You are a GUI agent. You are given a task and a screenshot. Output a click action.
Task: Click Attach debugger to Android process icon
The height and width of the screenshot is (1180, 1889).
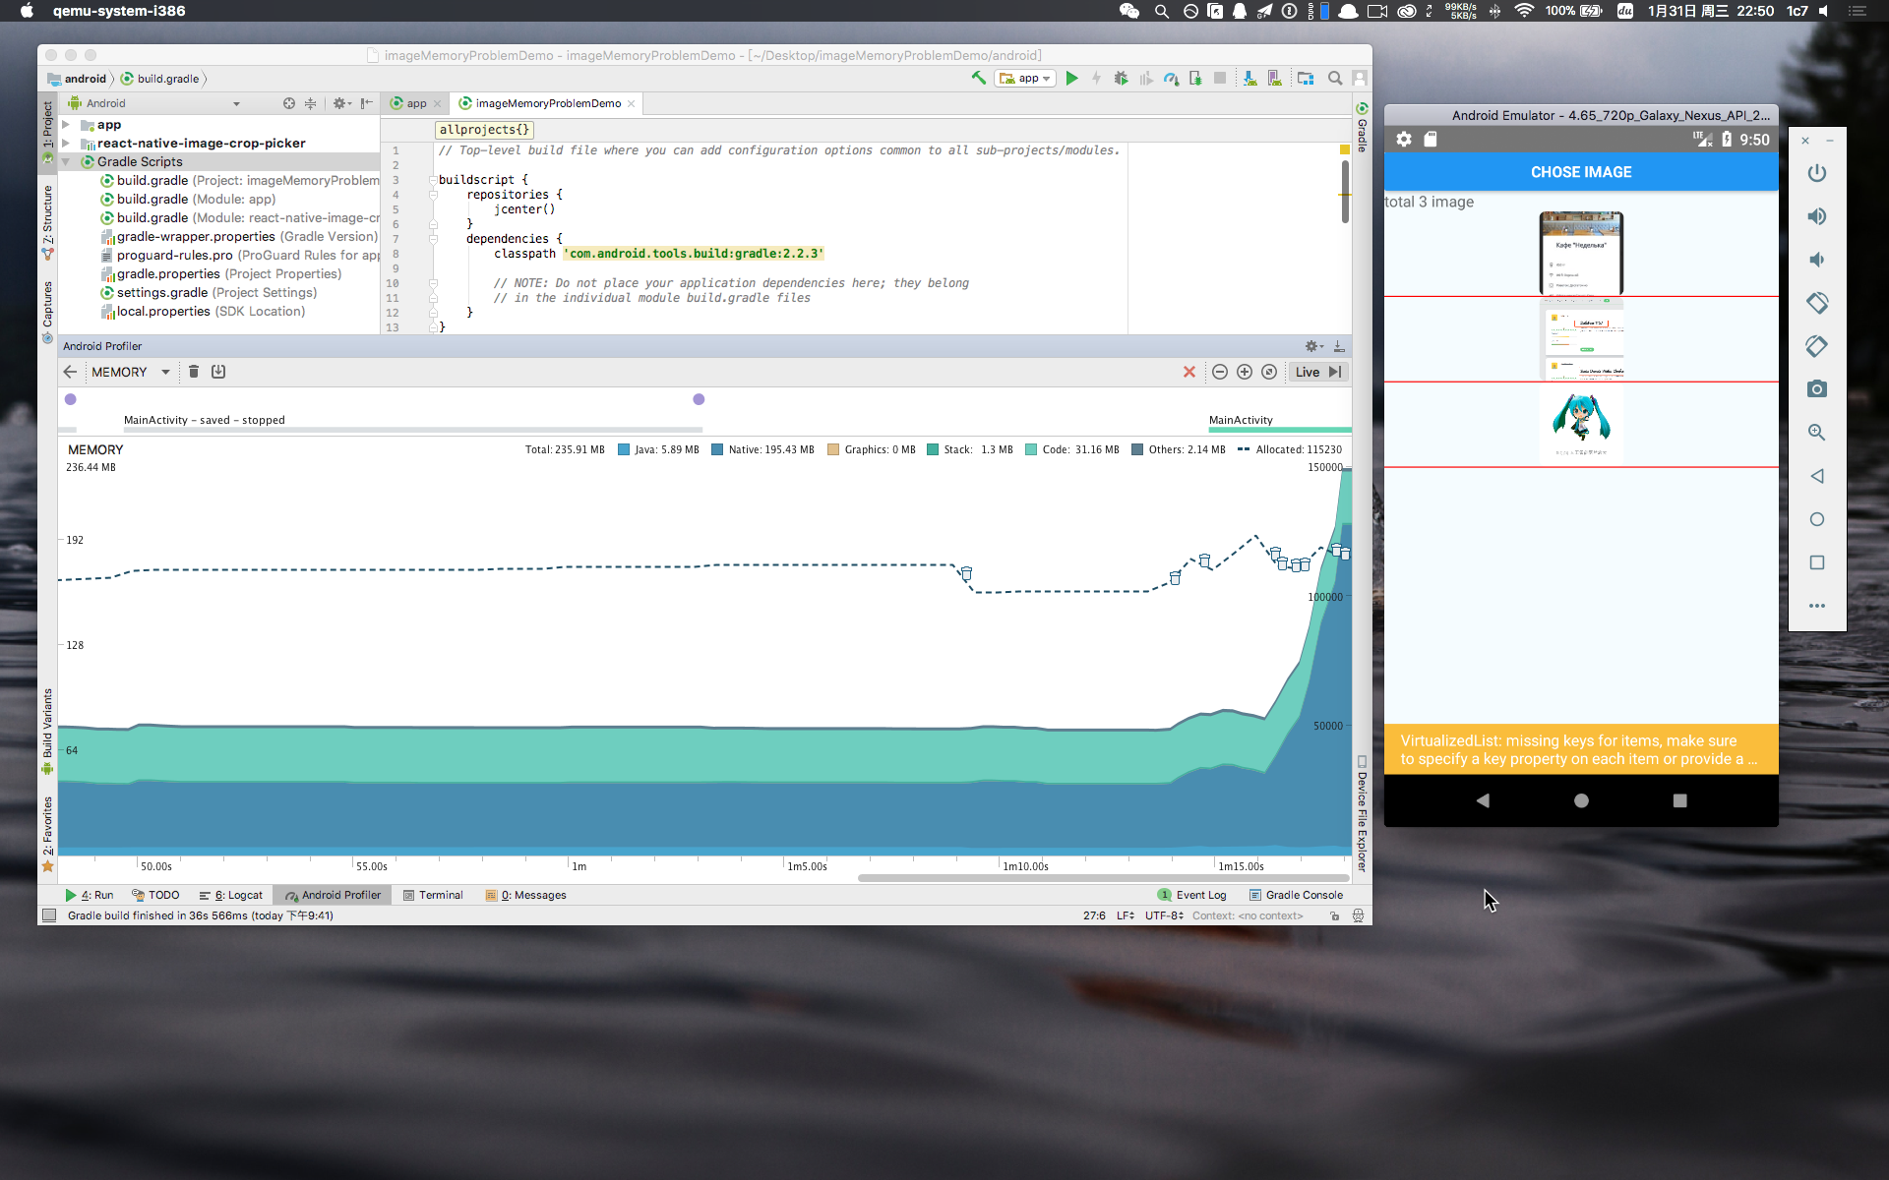click(1195, 78)
